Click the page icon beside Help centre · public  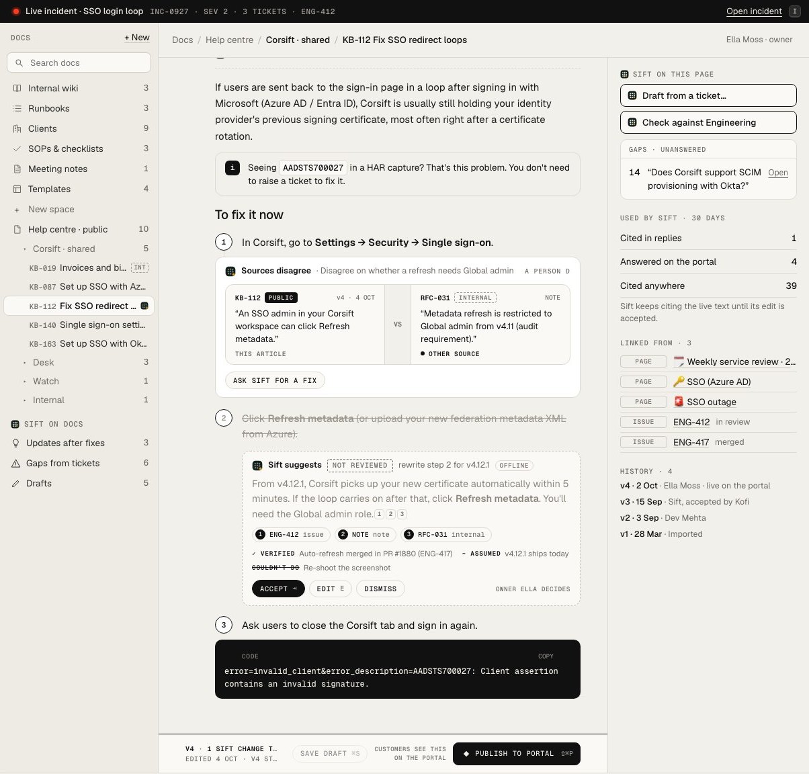pos(17,229)
